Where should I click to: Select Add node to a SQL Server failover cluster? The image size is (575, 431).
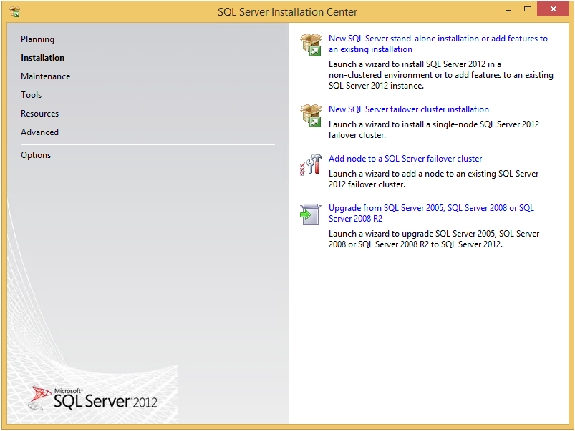tap(405, 158)
